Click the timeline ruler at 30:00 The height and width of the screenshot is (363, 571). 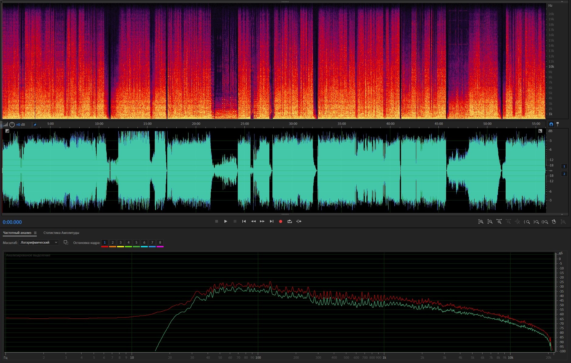tap(293, 124)
